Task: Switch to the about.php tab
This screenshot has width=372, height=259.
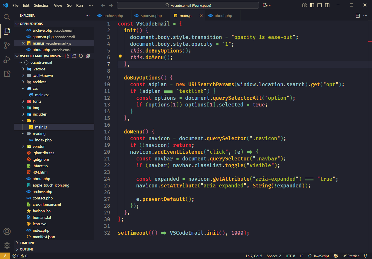Action: [223, 15]
